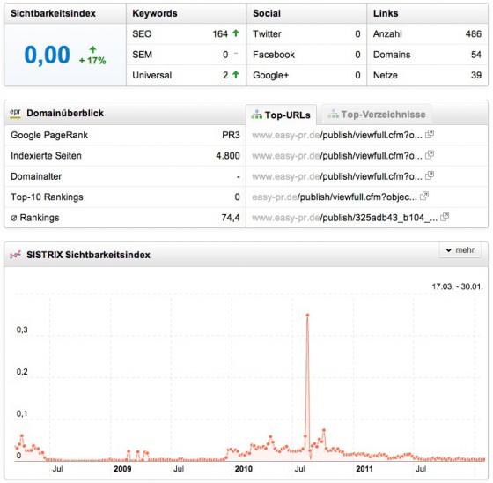Switch to the Top-Verzeichnisse tab
493x483 pixels.
click(x=377, y=115)
